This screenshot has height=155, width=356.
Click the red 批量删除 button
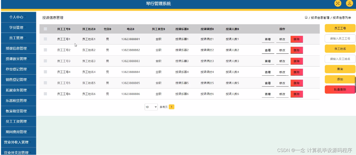pos(340,89)
